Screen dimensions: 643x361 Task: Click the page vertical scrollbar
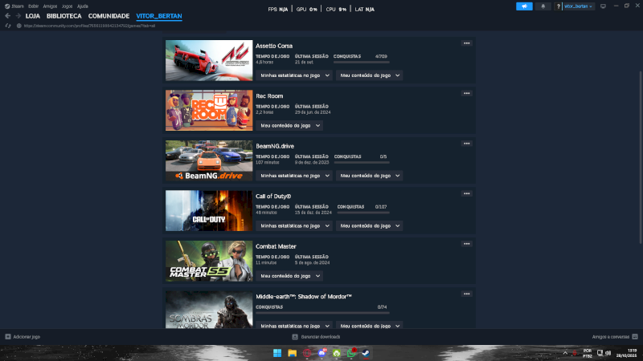click(x=641, y=157)
